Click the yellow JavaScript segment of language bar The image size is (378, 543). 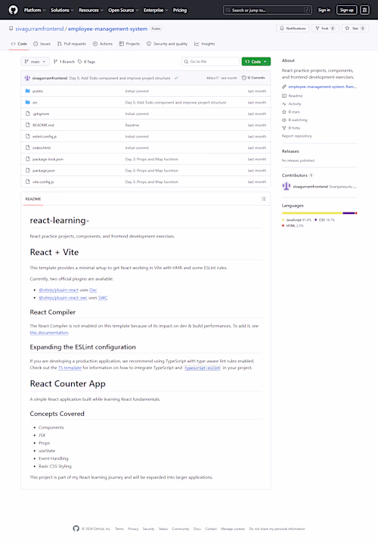pyautogui.click(x=312, y=213)
